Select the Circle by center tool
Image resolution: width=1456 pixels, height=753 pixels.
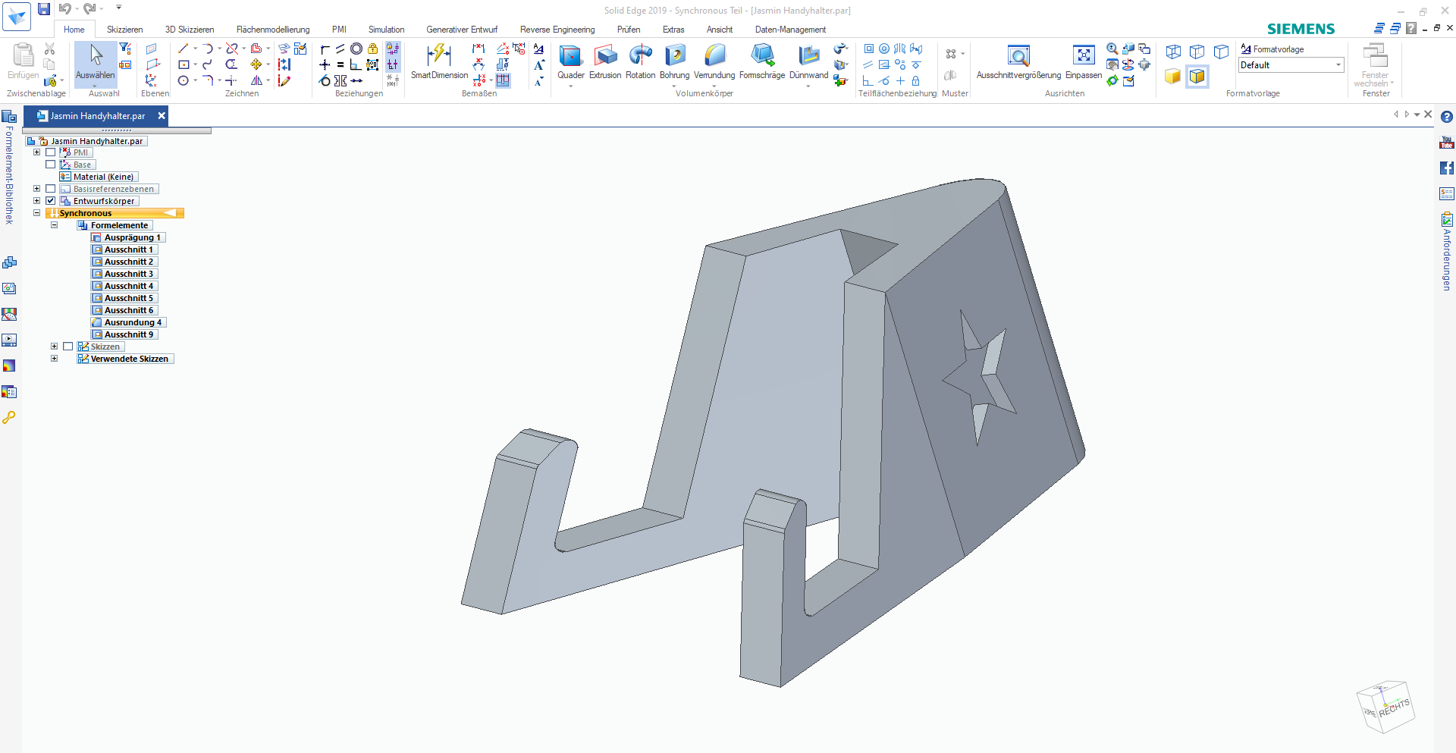tap(183, 80)
